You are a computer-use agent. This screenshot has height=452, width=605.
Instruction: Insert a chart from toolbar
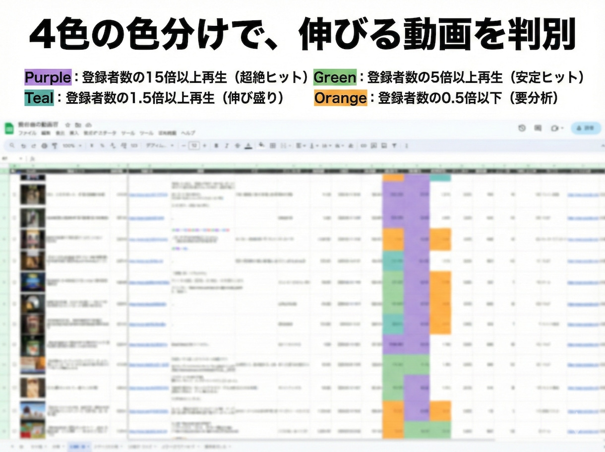pos(384,145)
